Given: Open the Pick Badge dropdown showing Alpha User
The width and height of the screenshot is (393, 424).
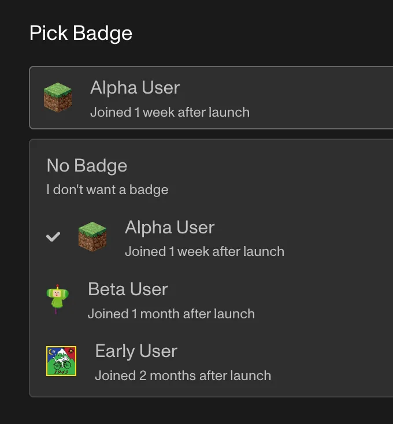Looking at the screenshot, I should click(211, 98).
